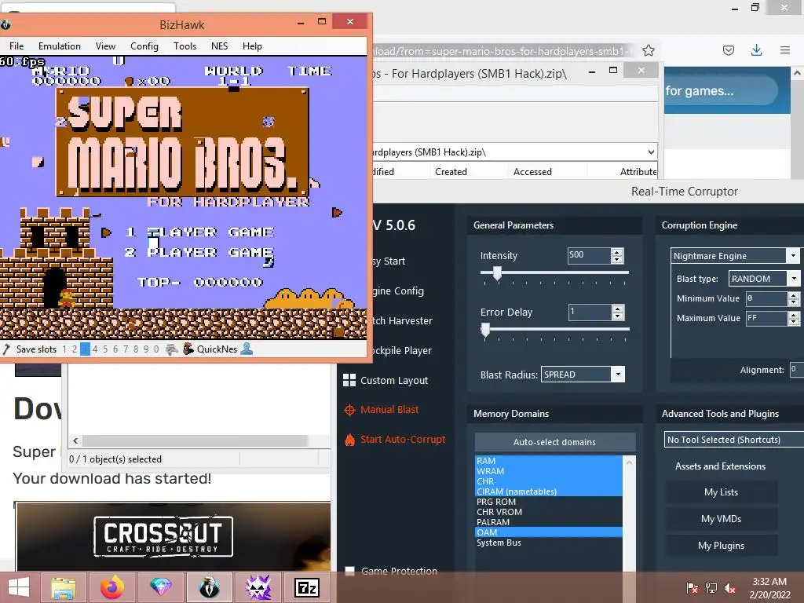Viewport: 804px width, 603px height.
Task: Click the Start Auto-Corrupt flame icon
Action: click(x=349, y=440)
